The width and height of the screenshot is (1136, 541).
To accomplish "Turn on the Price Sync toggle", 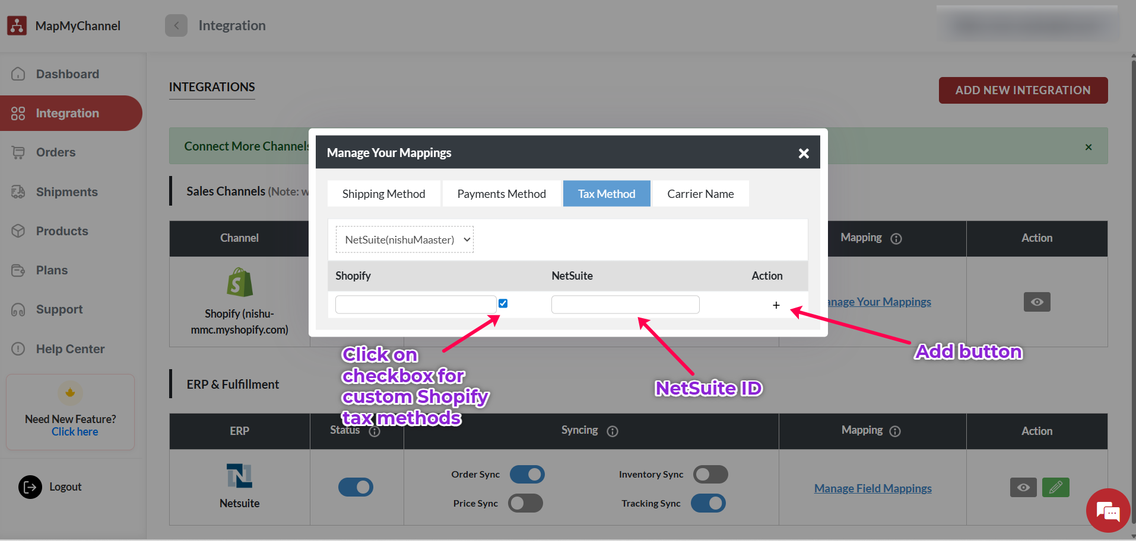I will coord(526,503).
